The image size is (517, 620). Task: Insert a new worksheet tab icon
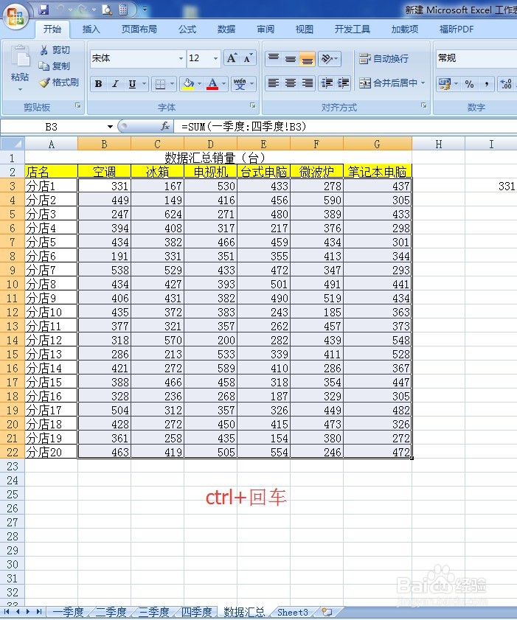point(327,612)
